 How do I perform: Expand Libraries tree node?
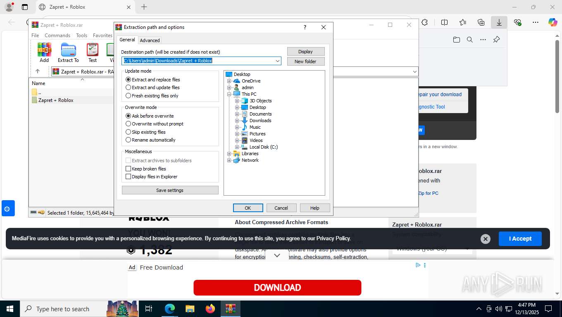pyautogui.click(x=229, y=154)
